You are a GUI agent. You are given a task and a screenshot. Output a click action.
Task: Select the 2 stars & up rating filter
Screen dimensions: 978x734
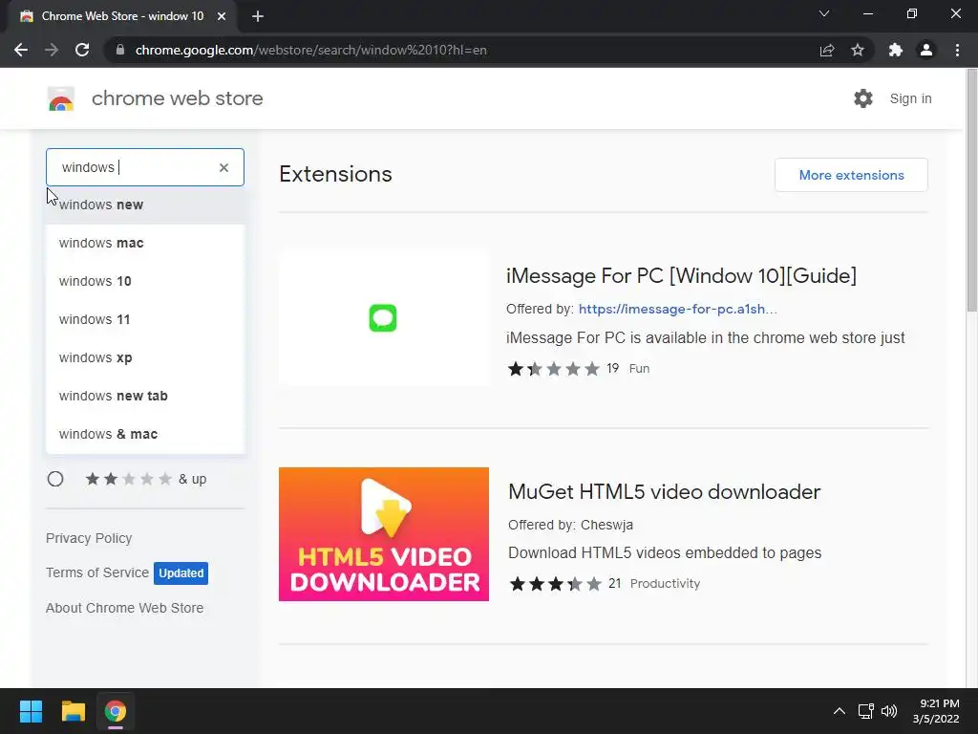coord(55,479)
